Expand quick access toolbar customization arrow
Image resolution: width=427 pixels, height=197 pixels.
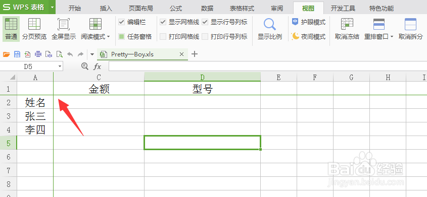[92, 54]
